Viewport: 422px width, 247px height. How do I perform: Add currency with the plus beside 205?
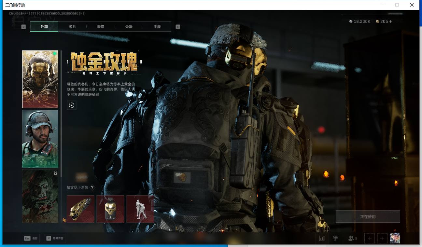coord(391,21)
